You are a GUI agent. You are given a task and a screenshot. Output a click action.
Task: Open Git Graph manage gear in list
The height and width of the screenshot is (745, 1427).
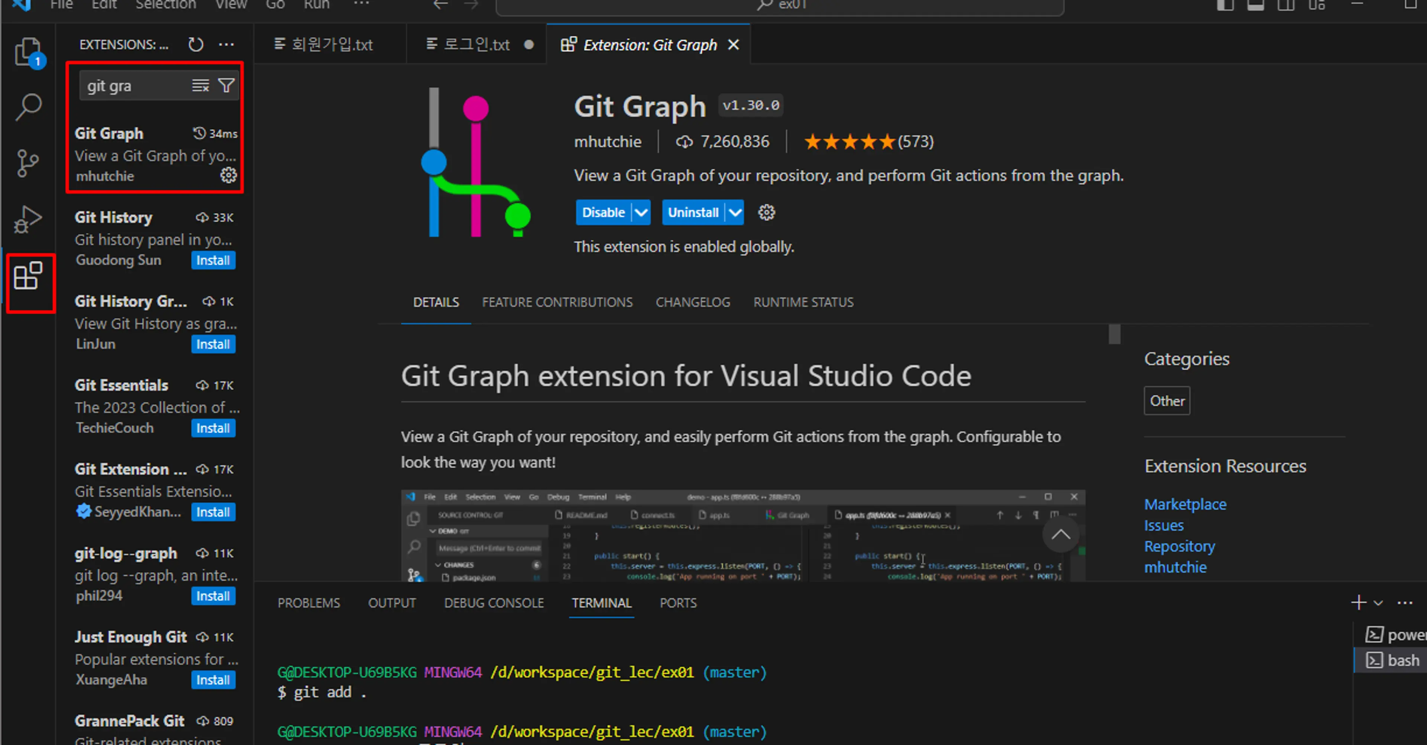pos(228,175)
